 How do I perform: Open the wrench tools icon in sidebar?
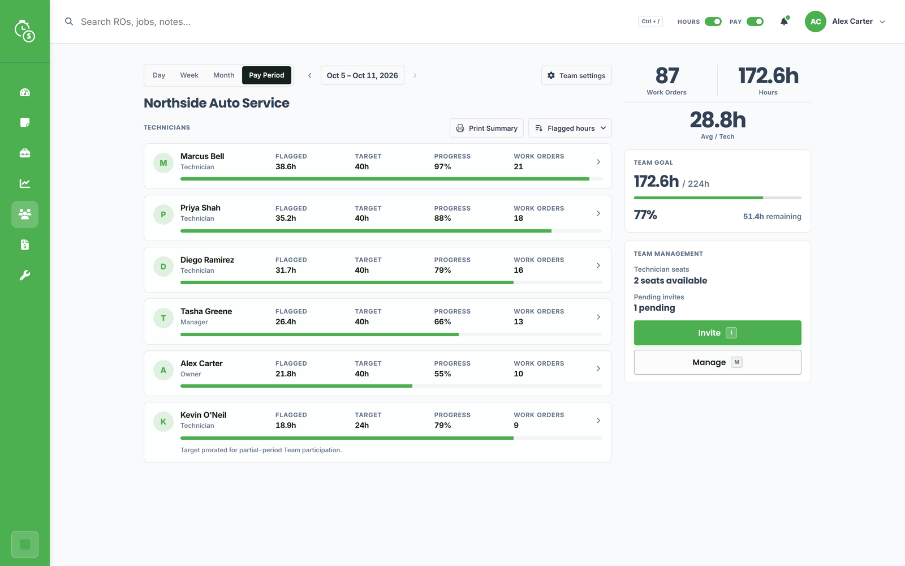[x=25, y=276]
